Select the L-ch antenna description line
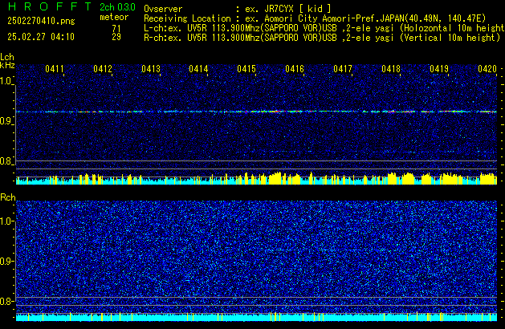Screen dimensions: 505x329 324,28
